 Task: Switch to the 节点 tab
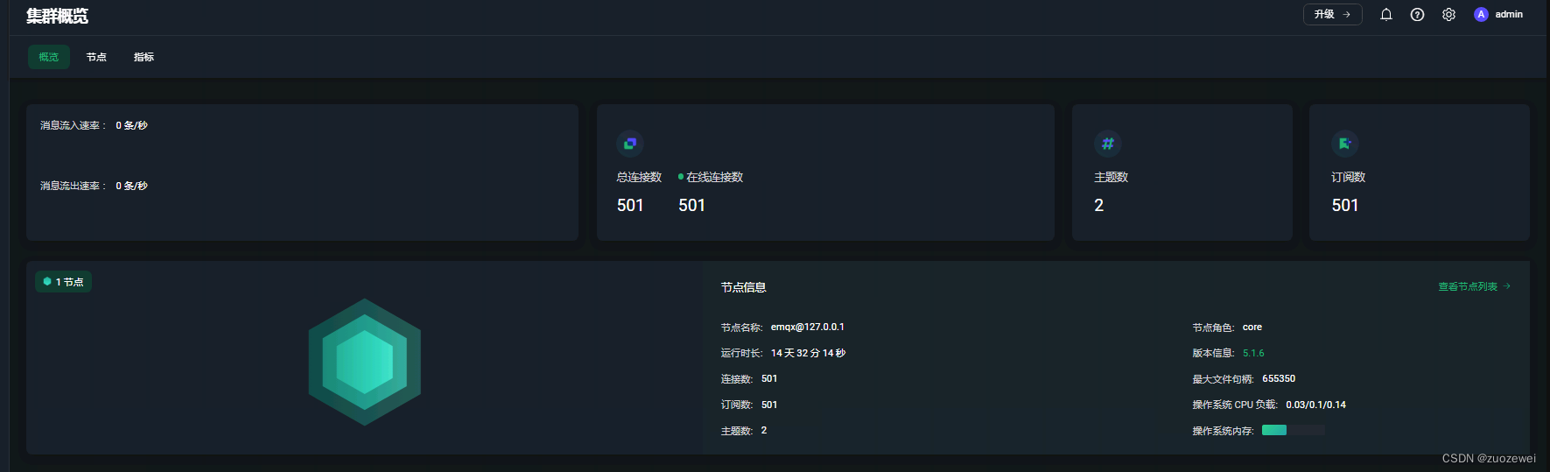pyautogui.click(x=96, y=57)
